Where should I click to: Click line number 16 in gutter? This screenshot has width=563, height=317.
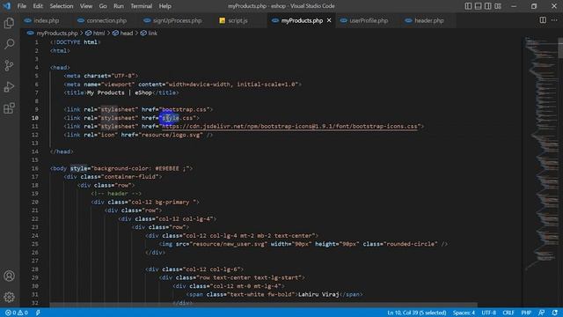coord(35,168)
